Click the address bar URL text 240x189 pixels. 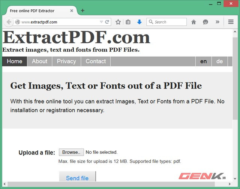click(39, 22)
